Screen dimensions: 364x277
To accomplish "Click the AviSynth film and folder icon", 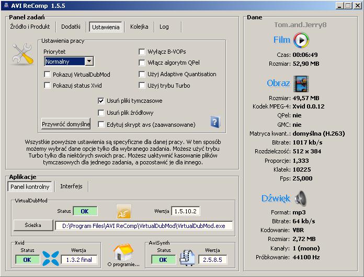I will 187,258.
